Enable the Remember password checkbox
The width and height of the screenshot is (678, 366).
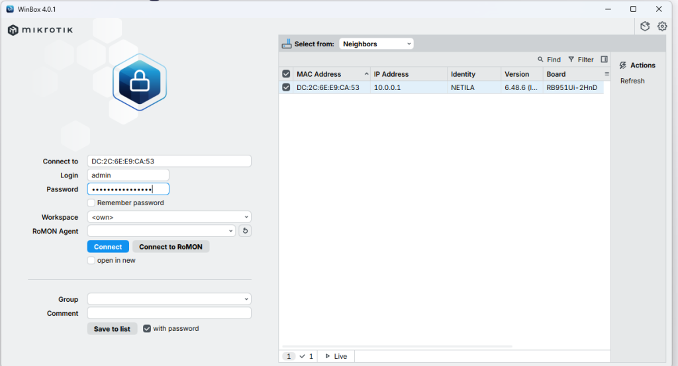tap(91, 203)
